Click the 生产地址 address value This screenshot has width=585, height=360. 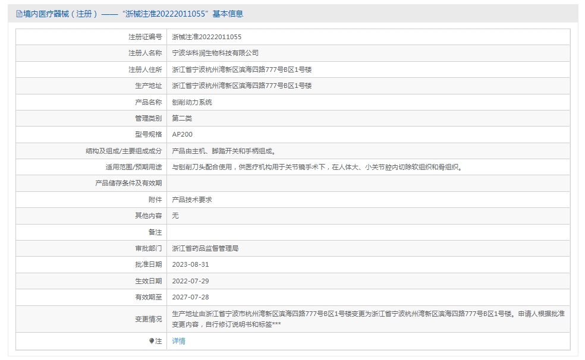(241, 86)
